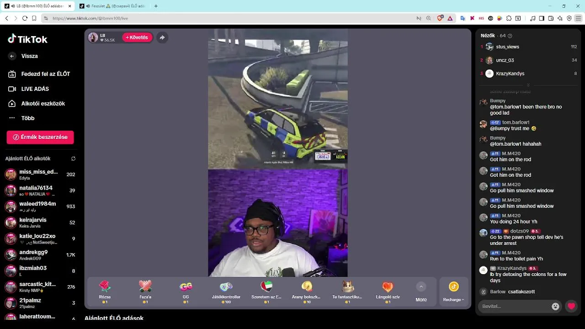Open waleed1984m live creator
The image size is (585, 329).
click(x=40, y=207)
